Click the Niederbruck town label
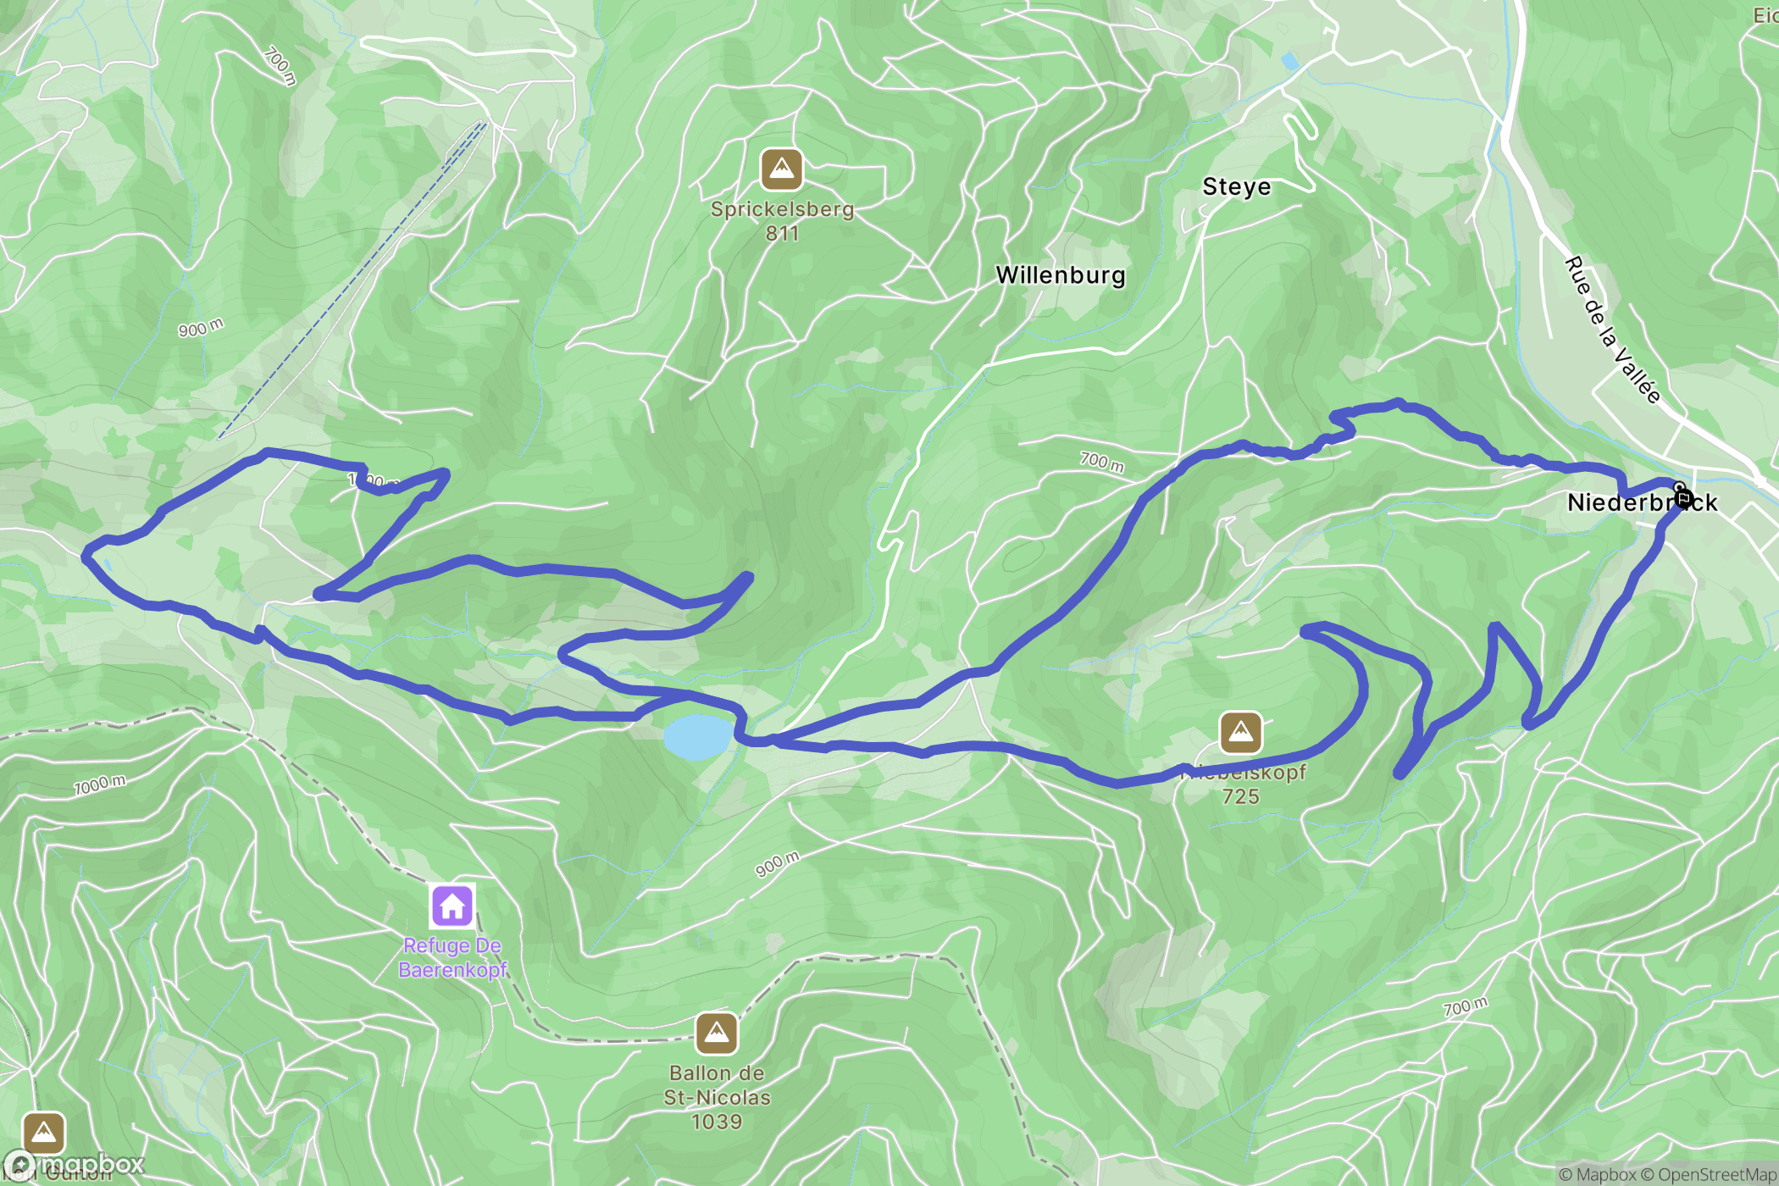 (x=1642, y=502)
